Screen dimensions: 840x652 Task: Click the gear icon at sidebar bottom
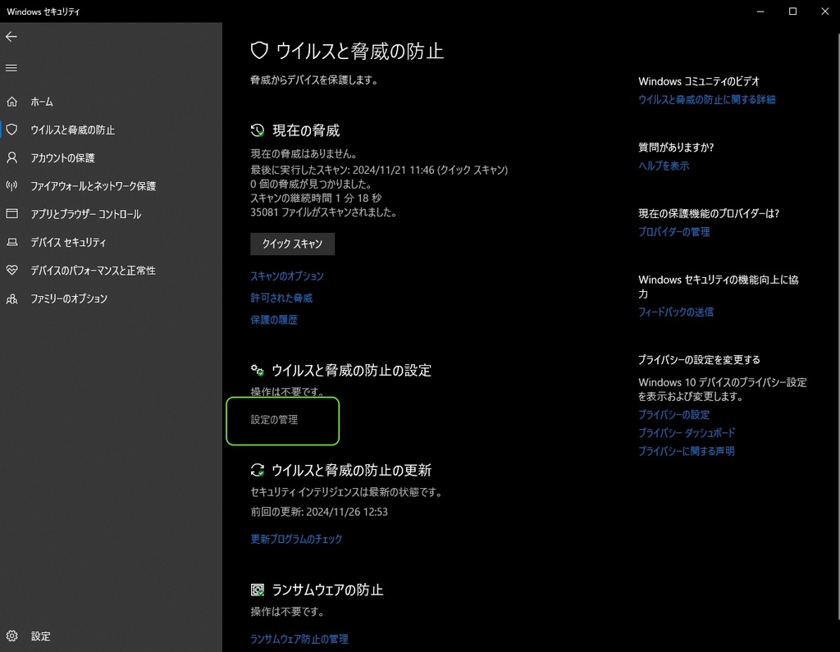click(x=11, y=636)
